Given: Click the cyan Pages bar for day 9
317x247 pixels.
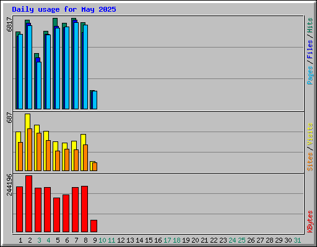Looking at the screenshot, I should [x=95, y=100].
